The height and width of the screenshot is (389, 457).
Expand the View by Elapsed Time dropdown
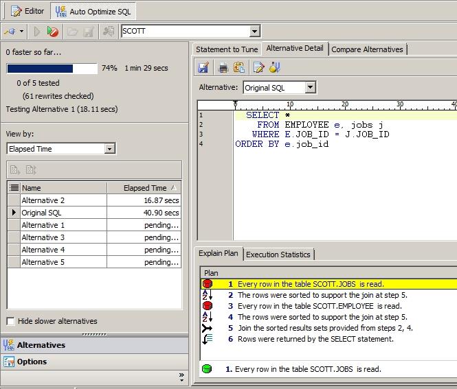click(110, 149)
